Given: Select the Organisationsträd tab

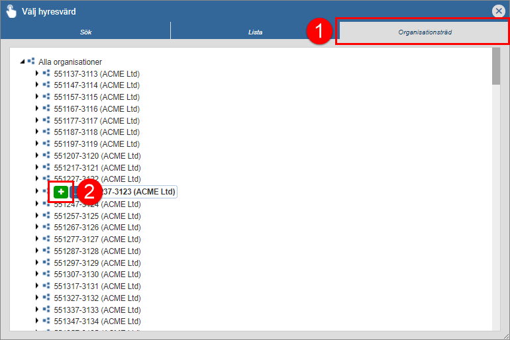Looking at the screenshot, I should tap(425, 32).
